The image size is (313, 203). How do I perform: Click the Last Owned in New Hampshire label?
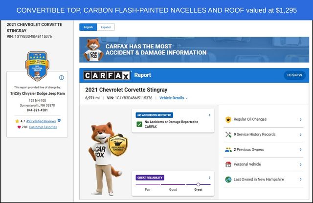259,180
